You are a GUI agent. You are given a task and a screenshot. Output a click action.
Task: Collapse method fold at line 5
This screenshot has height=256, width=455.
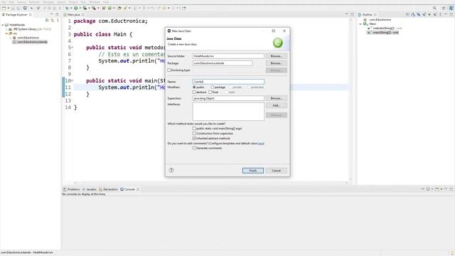point(73,48)
